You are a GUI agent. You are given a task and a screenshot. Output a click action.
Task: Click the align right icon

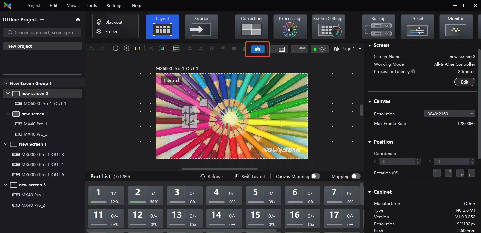coord(201,49)
